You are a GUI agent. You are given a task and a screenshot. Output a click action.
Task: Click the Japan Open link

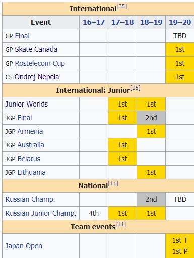[x=24, y=246]
